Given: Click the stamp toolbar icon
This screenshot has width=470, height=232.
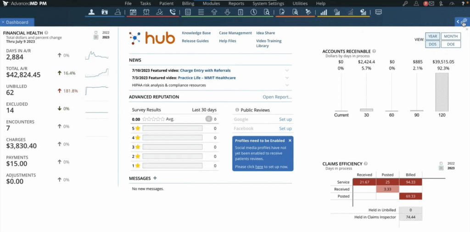Looking at the screenshot, I should tap(308, 12).
